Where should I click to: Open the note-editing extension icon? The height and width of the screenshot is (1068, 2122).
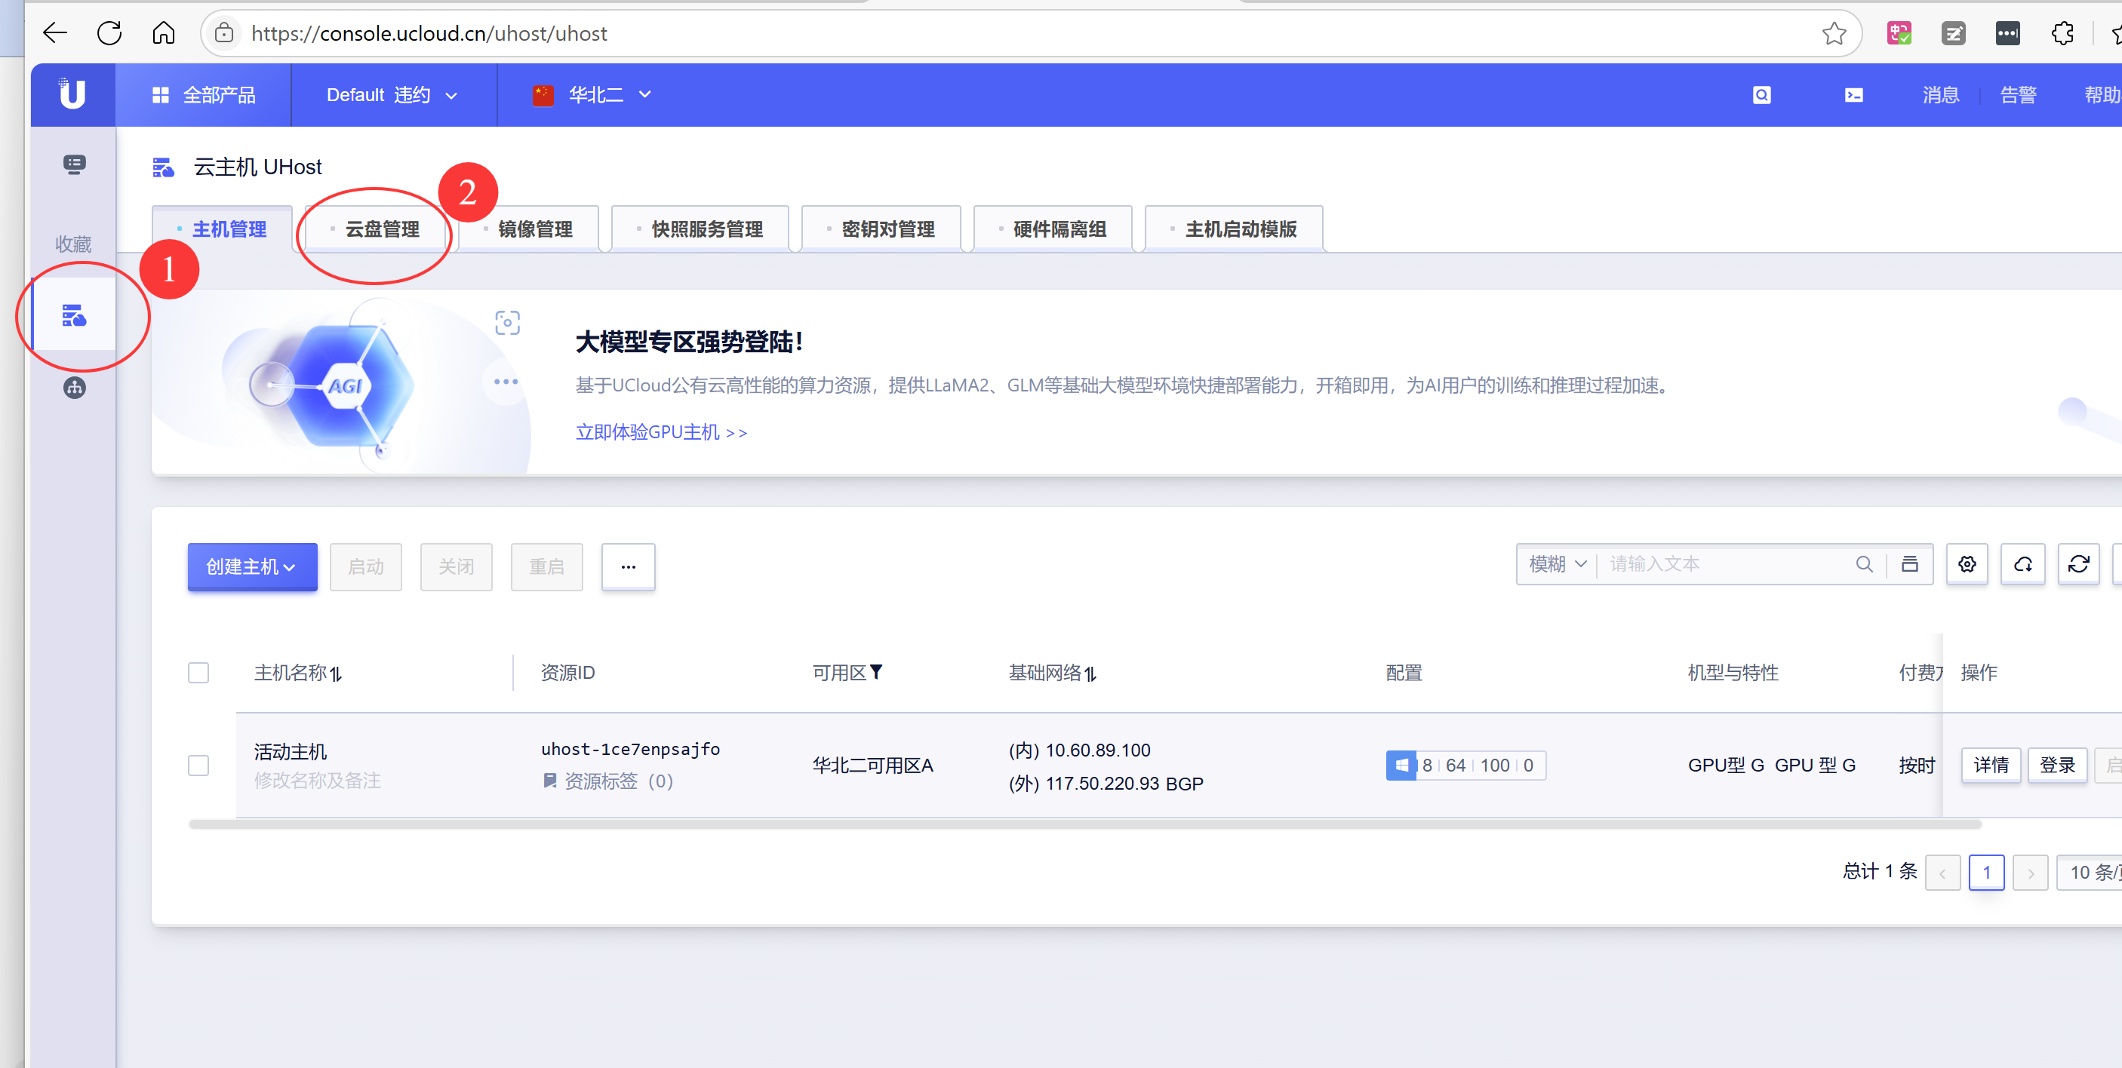tap(1953, 34)
